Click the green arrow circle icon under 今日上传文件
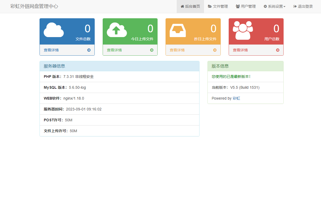 coord(152,50)
